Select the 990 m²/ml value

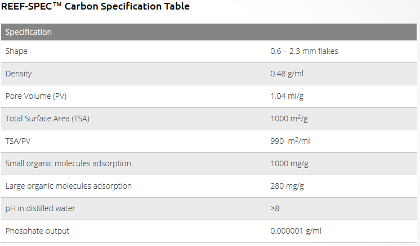coord(290,141)
